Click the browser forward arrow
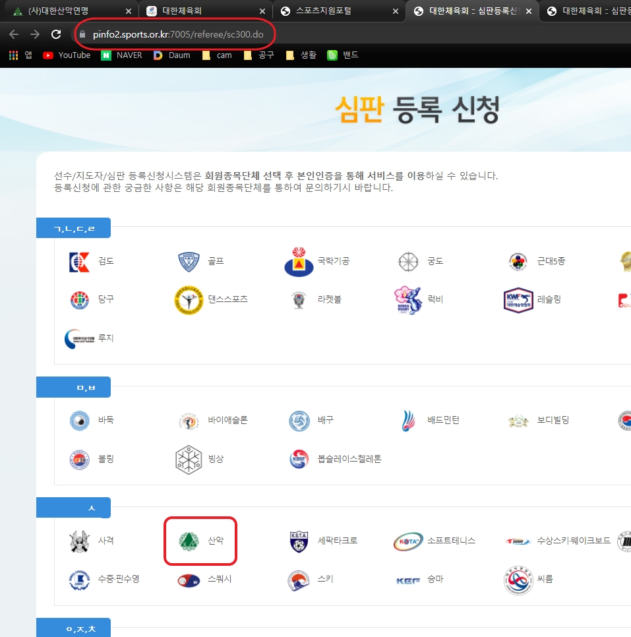The height and width of the screenshot is (637, 631). 35,34
